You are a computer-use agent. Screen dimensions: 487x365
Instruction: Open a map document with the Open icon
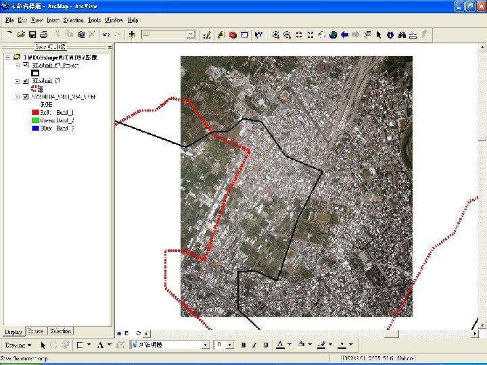21,34
